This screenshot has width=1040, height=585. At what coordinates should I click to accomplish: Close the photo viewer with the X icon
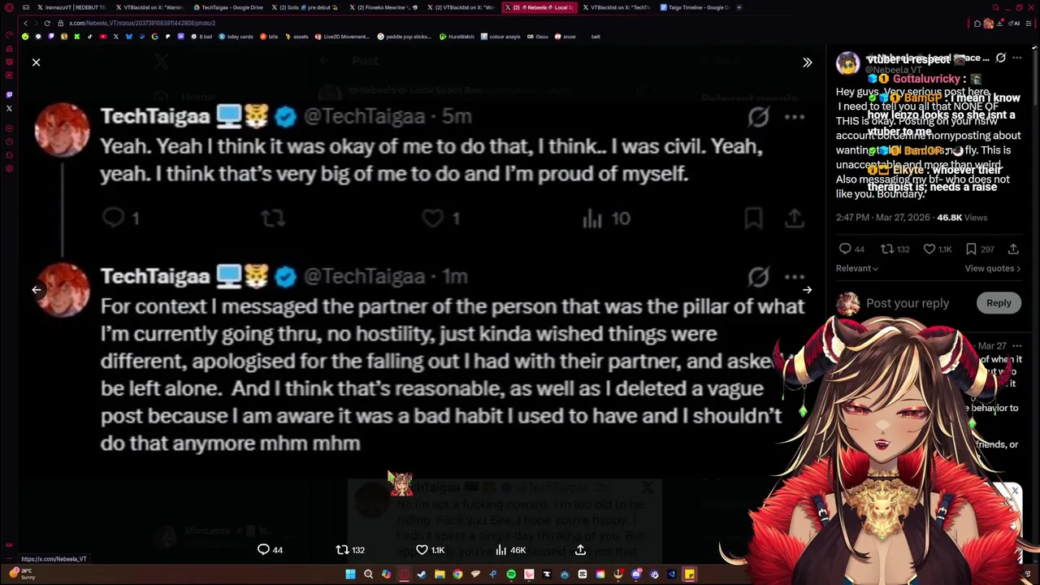pyautogui.click(x=36, y=63)
